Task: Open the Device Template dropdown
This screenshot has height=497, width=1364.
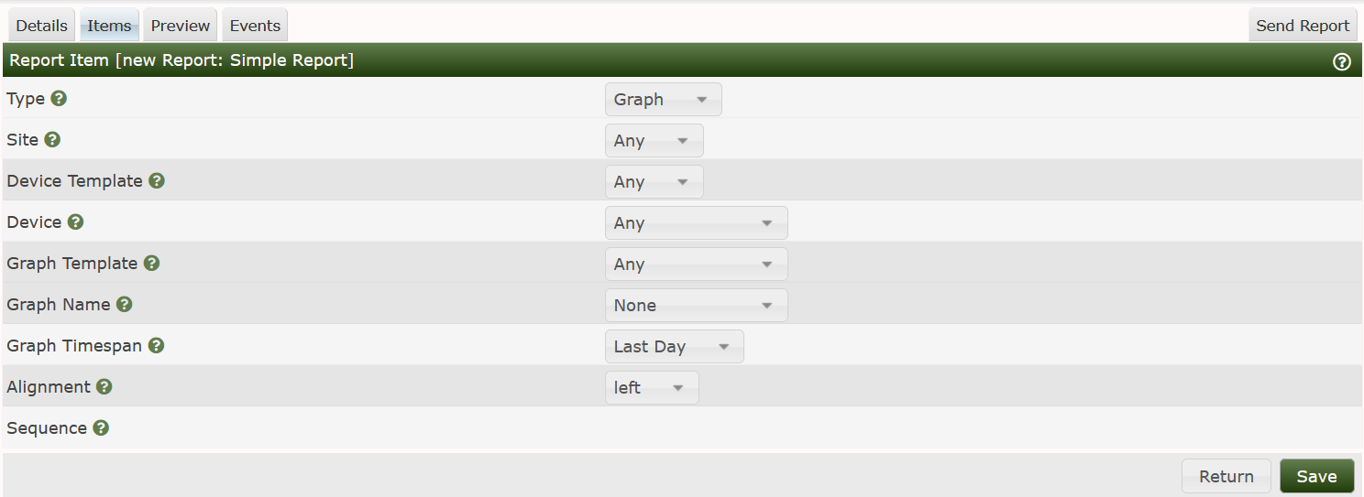Action: [654, 182]
